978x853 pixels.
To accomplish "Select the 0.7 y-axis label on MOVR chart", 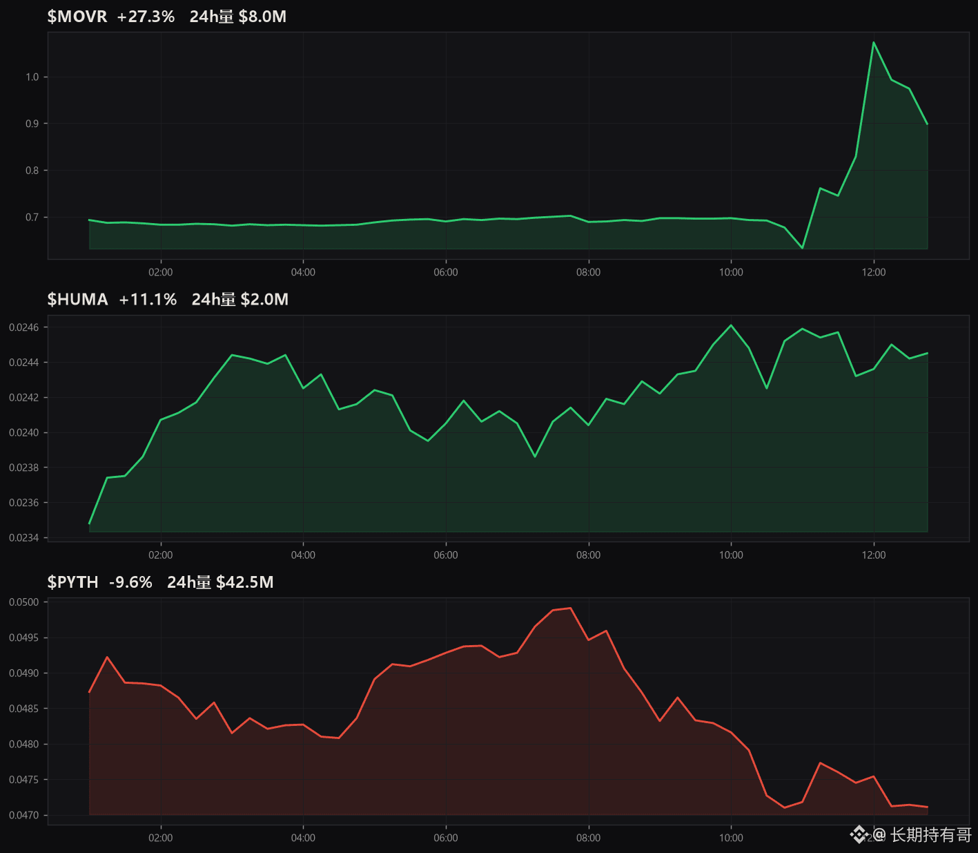I will coord(32,218).
